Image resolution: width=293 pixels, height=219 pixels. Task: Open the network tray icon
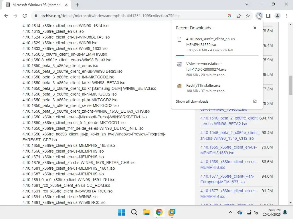pos(249,212)
